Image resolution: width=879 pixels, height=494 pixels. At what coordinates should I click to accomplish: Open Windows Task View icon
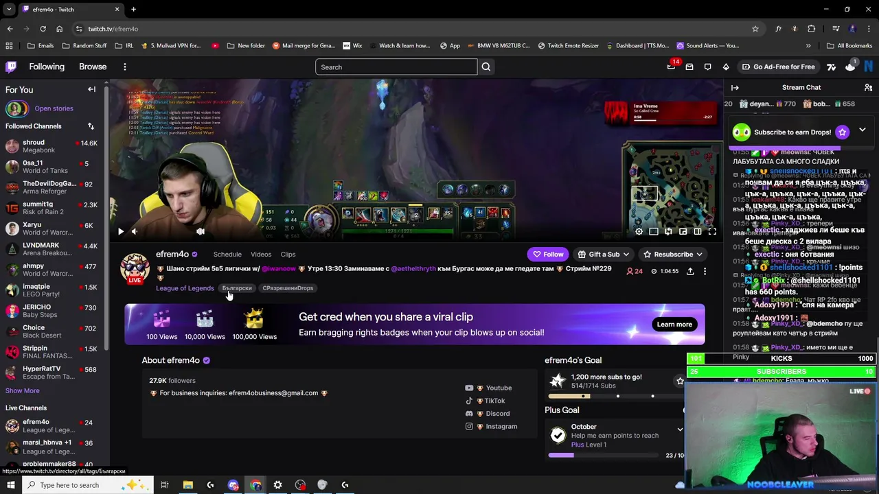(165, 485)
